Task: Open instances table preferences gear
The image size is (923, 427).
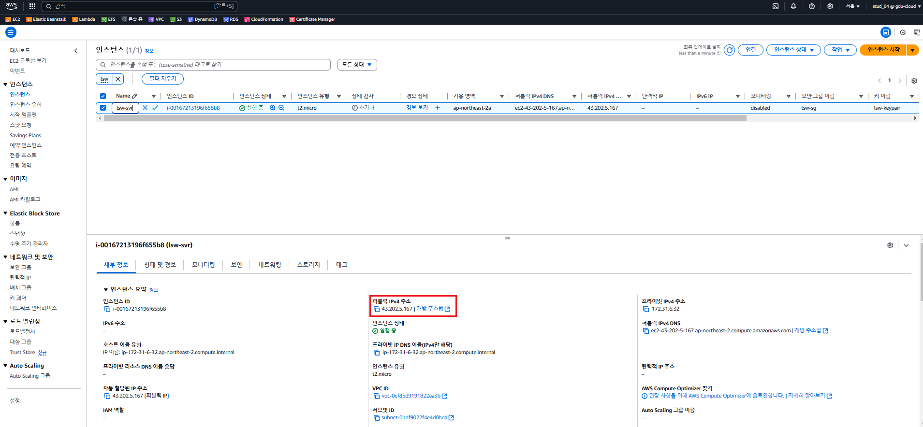Action: click(x=914, y=81)
